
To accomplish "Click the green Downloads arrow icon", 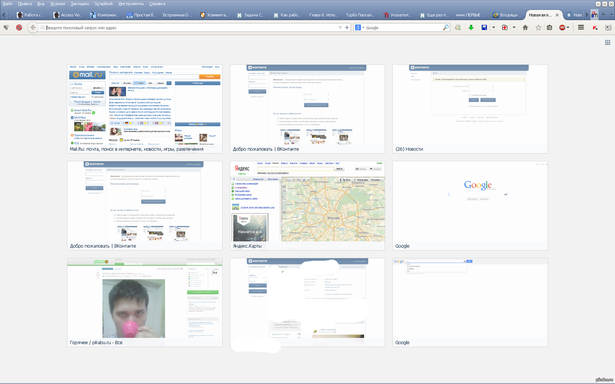I will pyautogui.click(x=471, y=28).
